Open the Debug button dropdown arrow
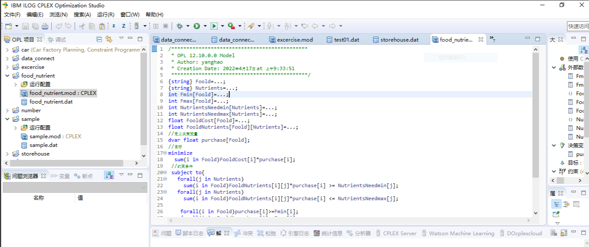 pyautogui.click(x=188, y=26)
